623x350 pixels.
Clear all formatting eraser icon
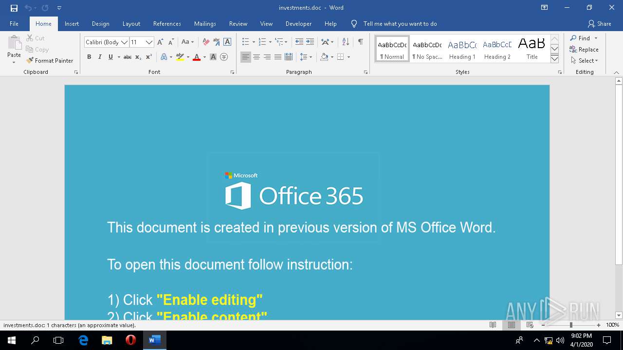point(206,42)
